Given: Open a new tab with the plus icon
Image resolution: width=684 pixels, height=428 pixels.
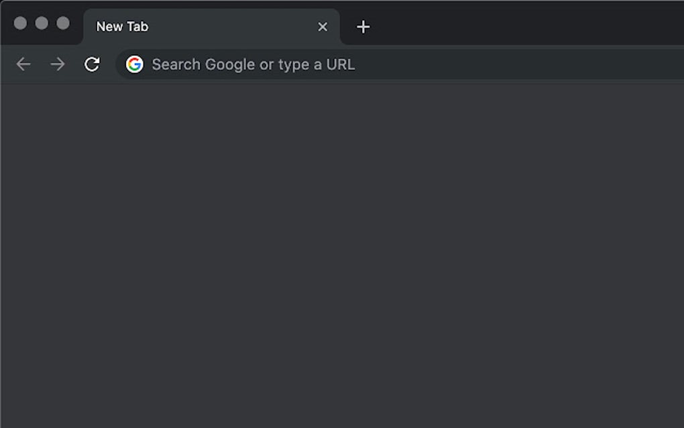Looking at the screenshot, I should 363,27.
